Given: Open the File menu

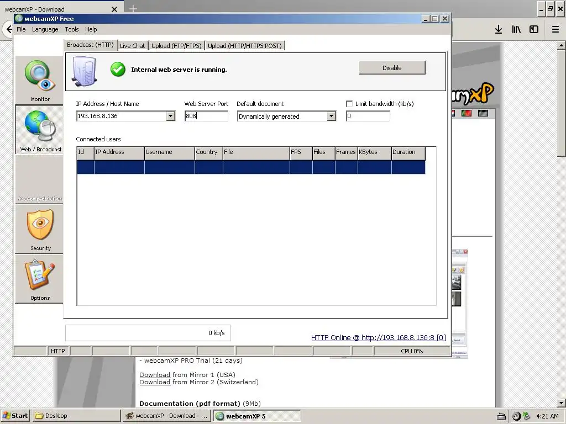Looking at the screenshot, I should tap(22, 29).
